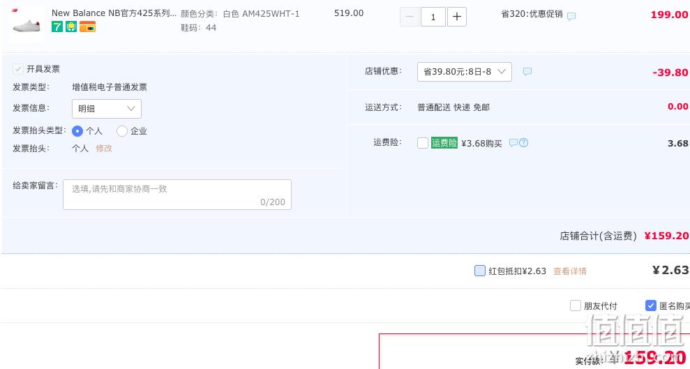Click the ¥2.63 red packet amount

click(670, 270)
